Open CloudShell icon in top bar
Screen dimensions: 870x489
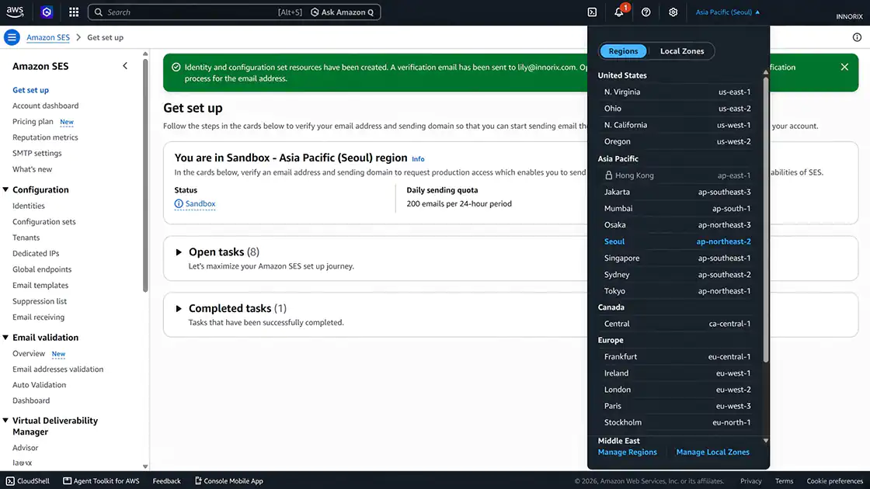click(592, 12)
